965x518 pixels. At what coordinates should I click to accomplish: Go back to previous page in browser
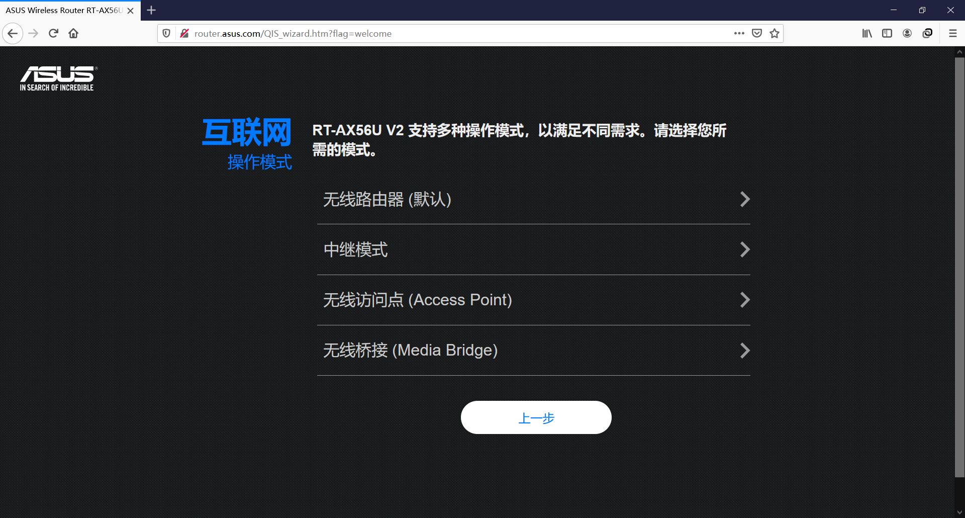point(13,34)
